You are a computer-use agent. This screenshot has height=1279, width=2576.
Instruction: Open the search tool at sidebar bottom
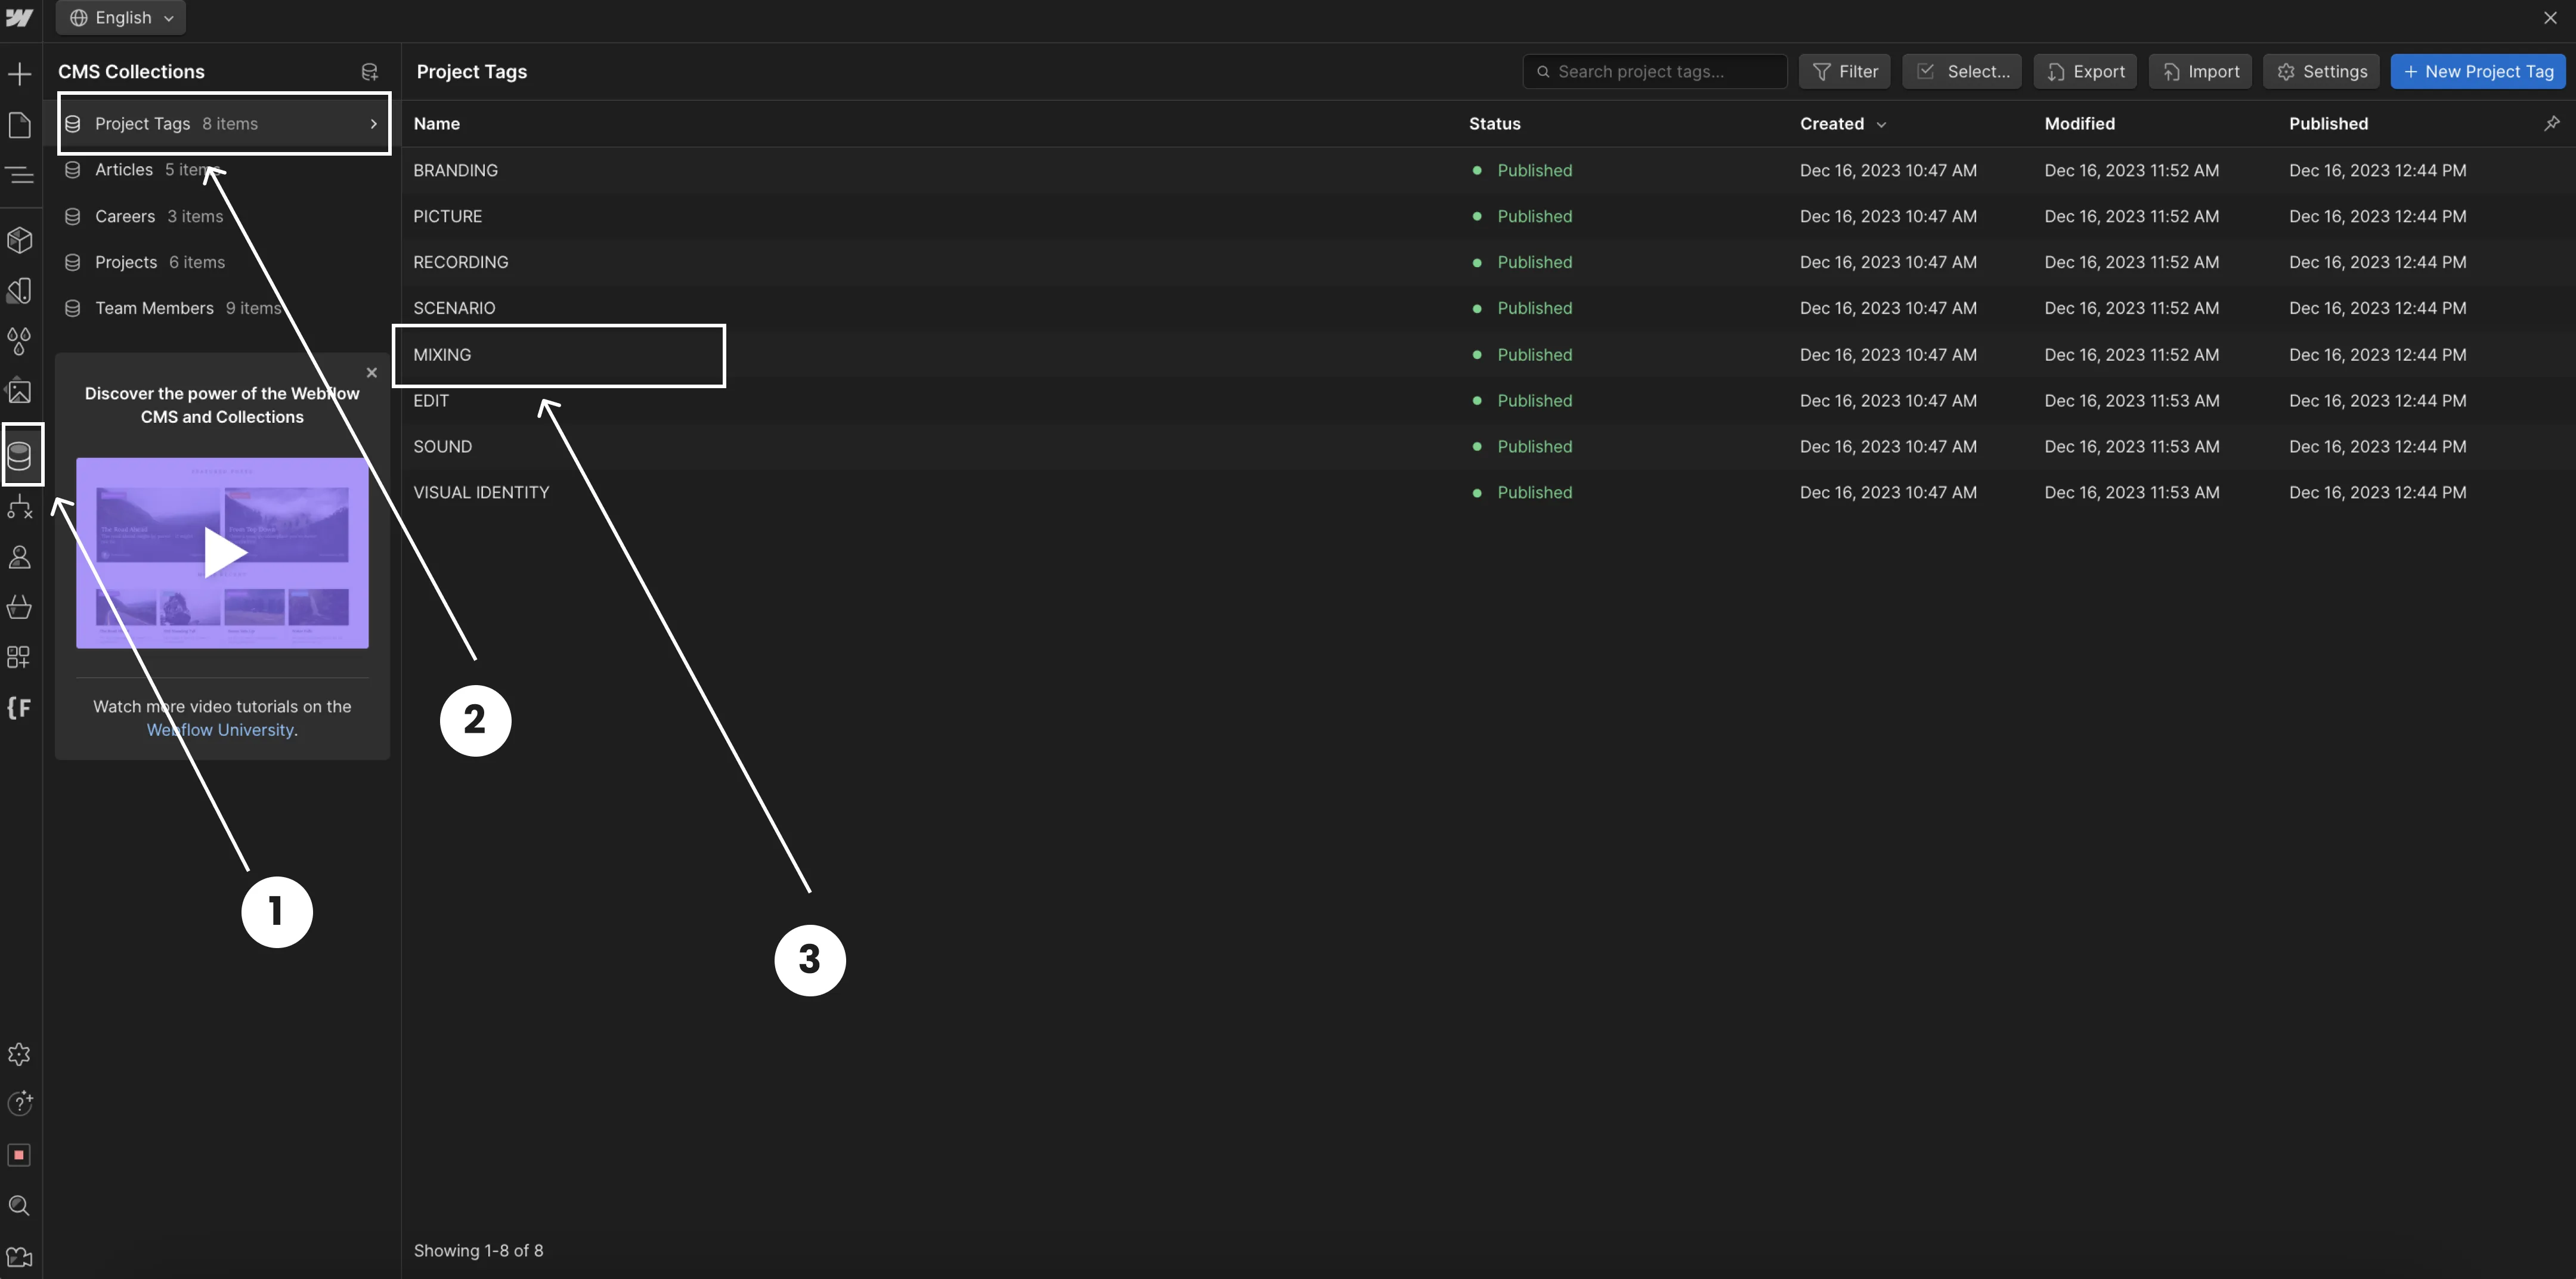coord(20,1206)
